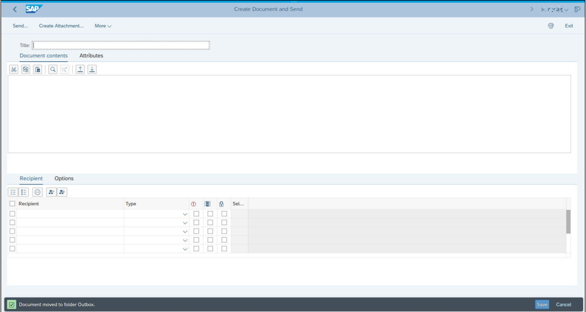Image resolution: width=586 pixels, height=312 pixels.
Task: Toggle the lock column checkbox in second row
Action: pos(224,222)
